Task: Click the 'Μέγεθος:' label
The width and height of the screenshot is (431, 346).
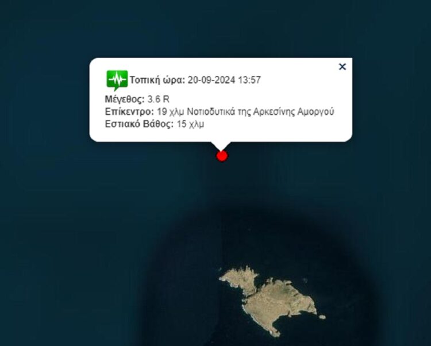Action: pyautogui.click(x=125, y=99)
